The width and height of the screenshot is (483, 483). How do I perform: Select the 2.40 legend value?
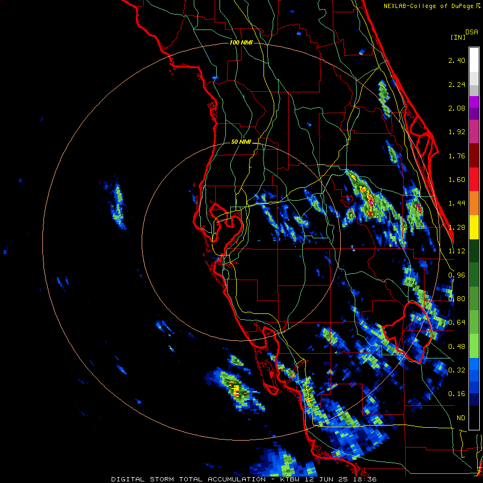(457, 60)
